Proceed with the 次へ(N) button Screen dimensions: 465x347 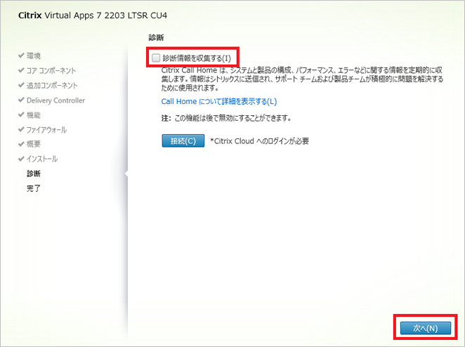pyautogui.click(x=425, y=328)
